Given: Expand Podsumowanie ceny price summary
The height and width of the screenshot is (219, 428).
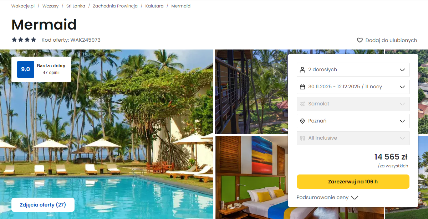Looking at the screenshot, I should pos(327,197).
